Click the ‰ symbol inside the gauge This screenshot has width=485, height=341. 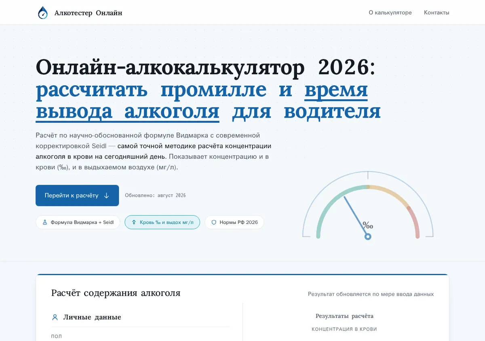click(x=368, y=225)
